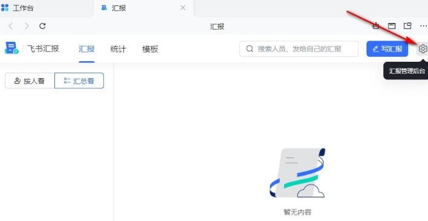The image size is (428, 221).
Task: Click the 写汇报 button
Action: coord(387,49)
